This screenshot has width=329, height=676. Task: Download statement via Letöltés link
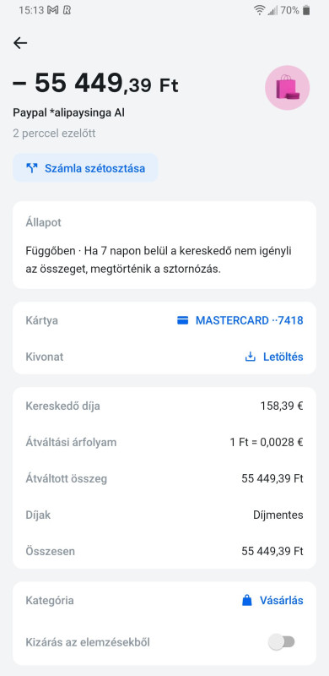[x=274, y=357]
